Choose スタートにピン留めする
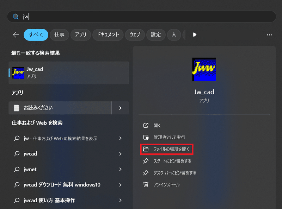 click(x=172, y=161)
